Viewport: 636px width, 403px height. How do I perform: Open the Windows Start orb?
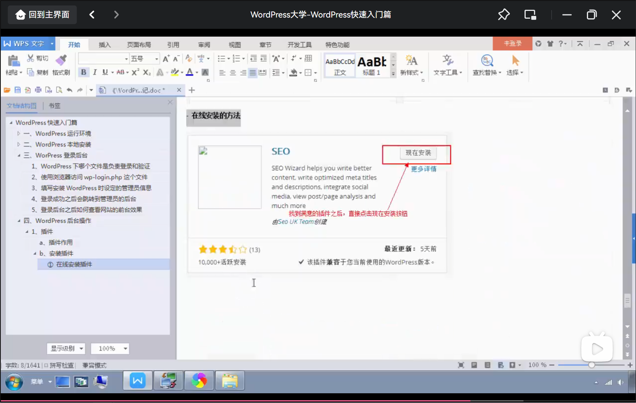click(x=14, y=382)
